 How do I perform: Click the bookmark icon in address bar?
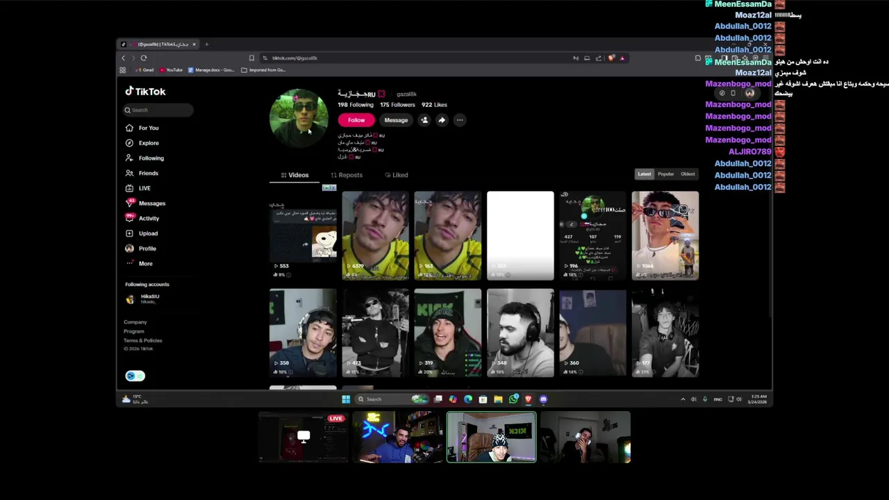pyautogui.click(x=251, y=58)
